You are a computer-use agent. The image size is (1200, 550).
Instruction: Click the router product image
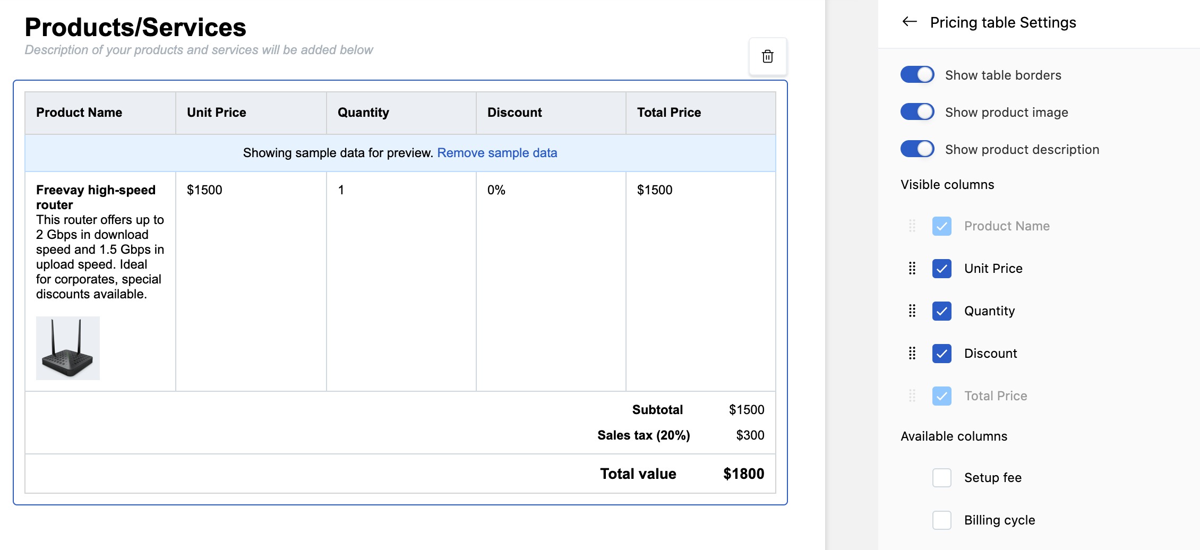click(68, 348)
